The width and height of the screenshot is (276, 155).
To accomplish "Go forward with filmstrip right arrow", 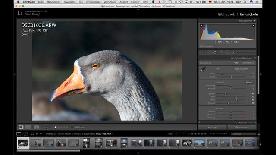I will [41, 134].
